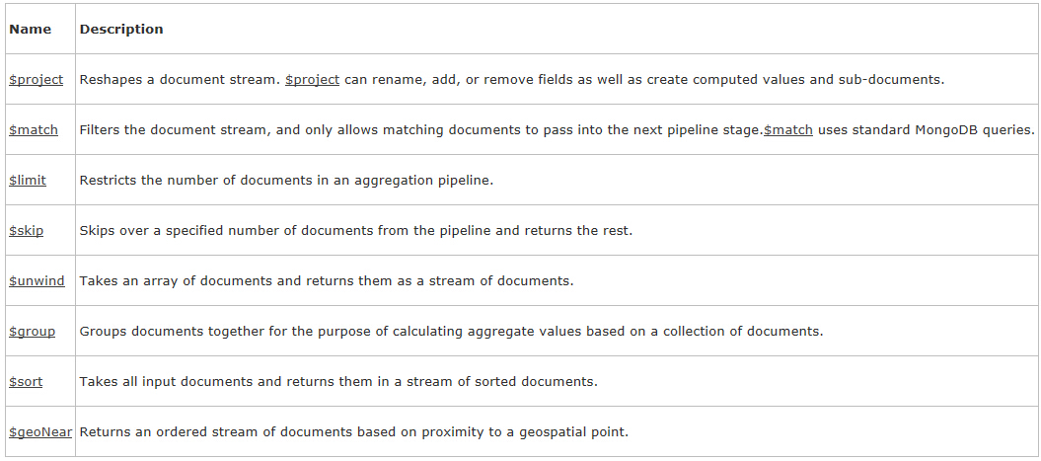Click the Name column header
Image resolution: width=1041 pixels, height=461 pixels.
(30, 30)
